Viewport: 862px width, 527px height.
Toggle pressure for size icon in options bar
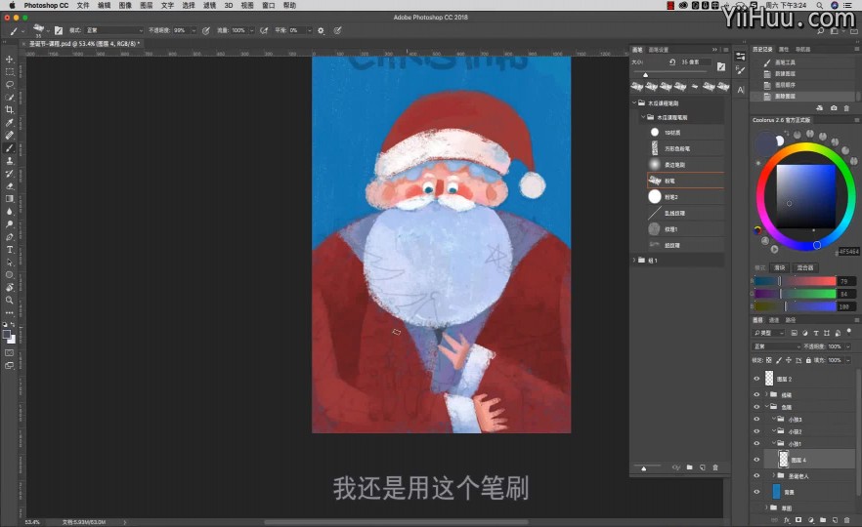(337, 31)
